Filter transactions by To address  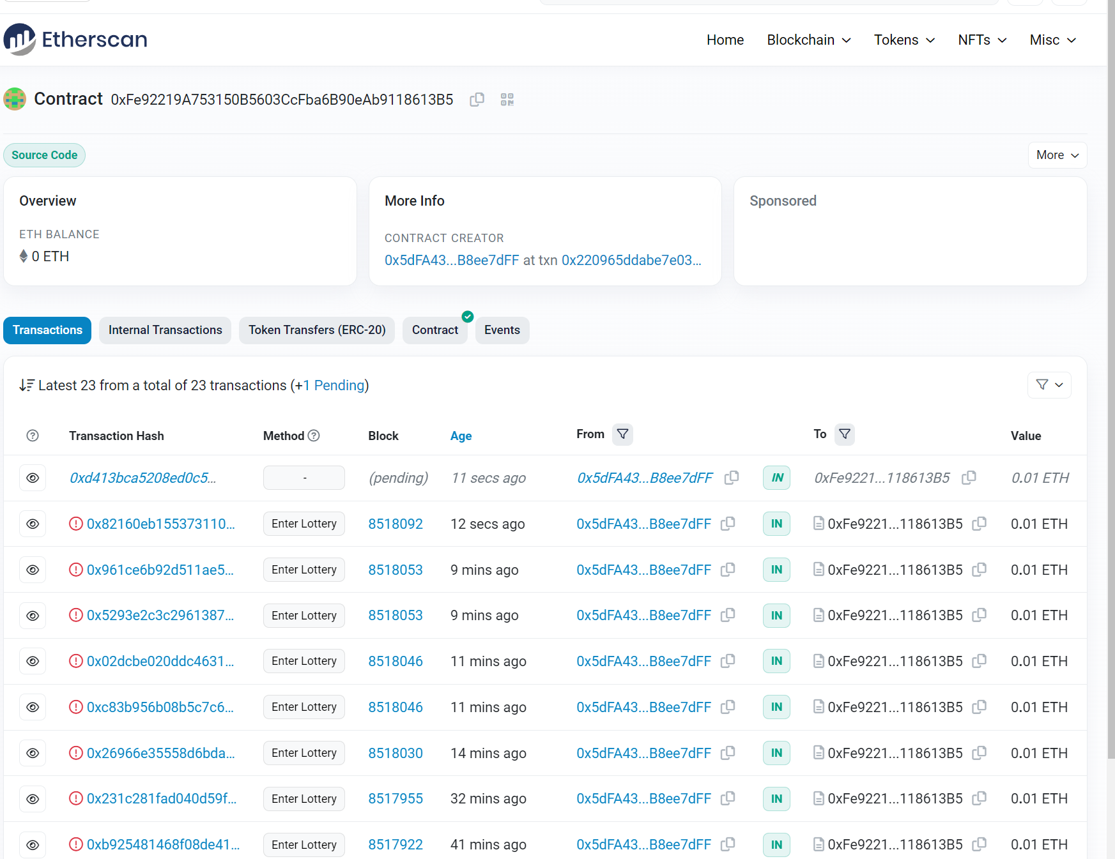tap(845, 434)
